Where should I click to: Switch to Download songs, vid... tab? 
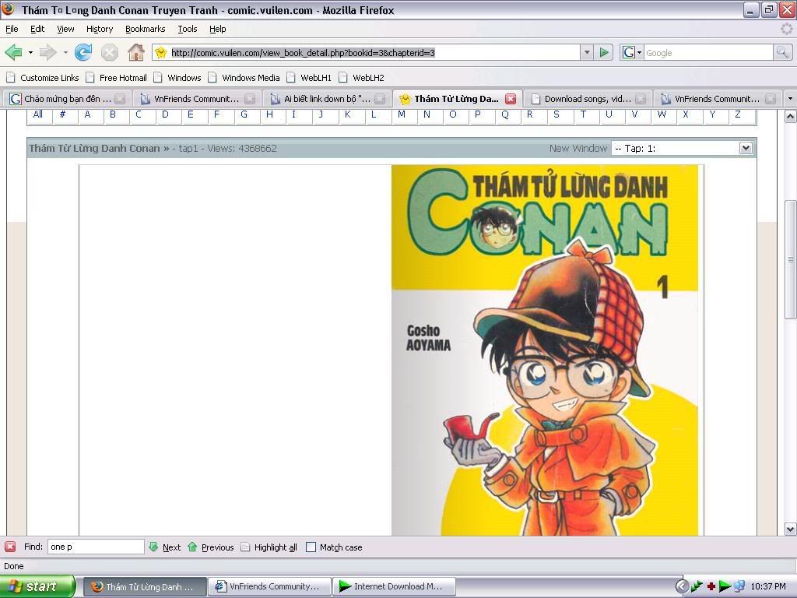click(x=587, y=99)
